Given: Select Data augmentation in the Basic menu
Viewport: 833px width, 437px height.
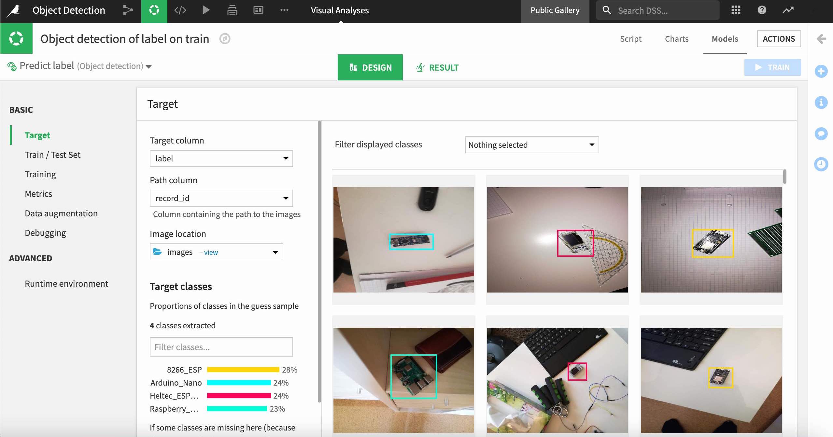Looking at the screenshot, I should click(x=61, y=213).
